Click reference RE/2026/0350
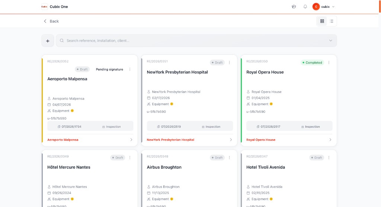 coord(257,61)
